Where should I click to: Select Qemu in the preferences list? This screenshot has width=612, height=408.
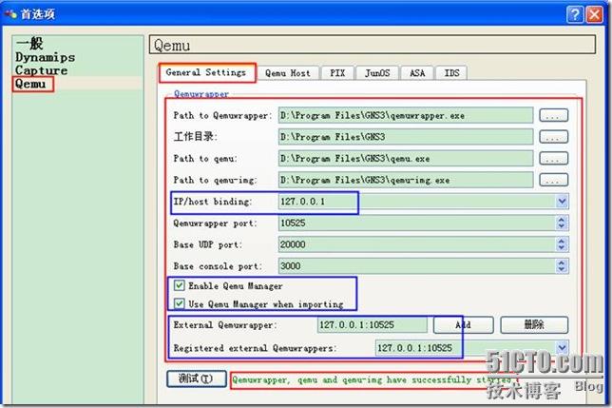[30, 84]
